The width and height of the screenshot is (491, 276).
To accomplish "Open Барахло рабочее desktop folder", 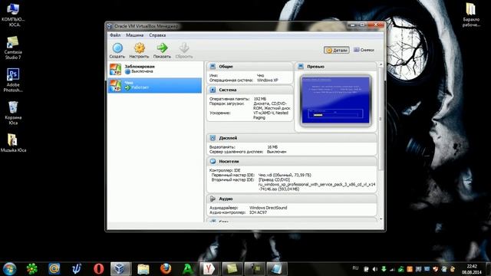I will (x=471, y=14).
